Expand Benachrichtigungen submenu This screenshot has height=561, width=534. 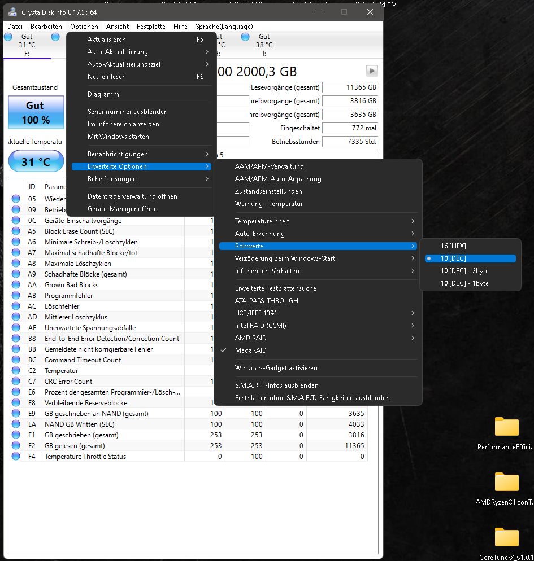click(x=141, y=154)
